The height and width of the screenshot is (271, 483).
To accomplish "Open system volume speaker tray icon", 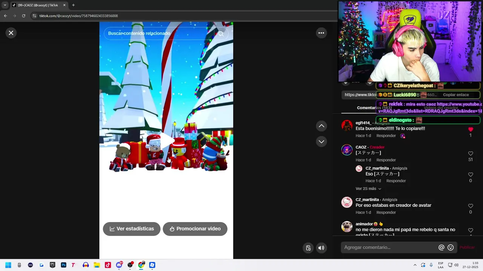I will tap(456, 265).
